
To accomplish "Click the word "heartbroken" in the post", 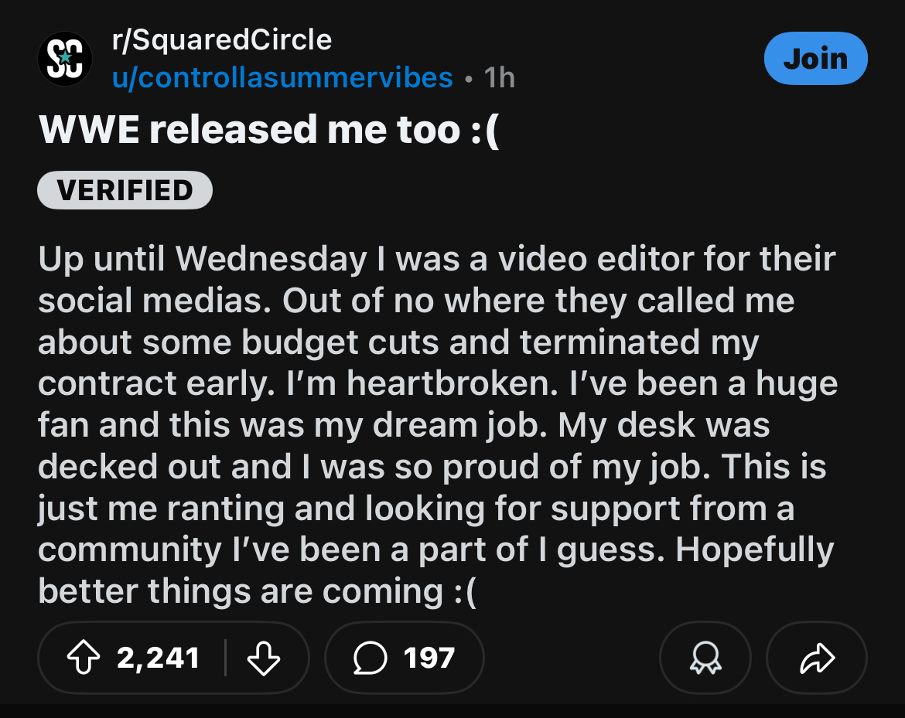I will (x=450, y=383).
